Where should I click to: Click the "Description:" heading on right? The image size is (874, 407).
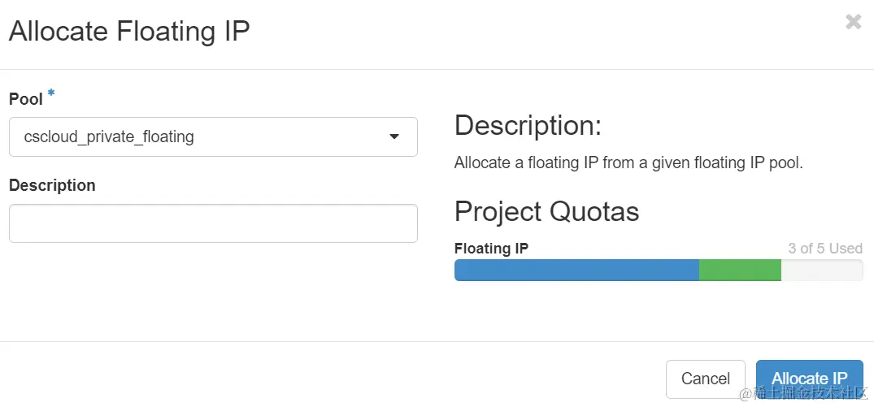tap(528, 126)
